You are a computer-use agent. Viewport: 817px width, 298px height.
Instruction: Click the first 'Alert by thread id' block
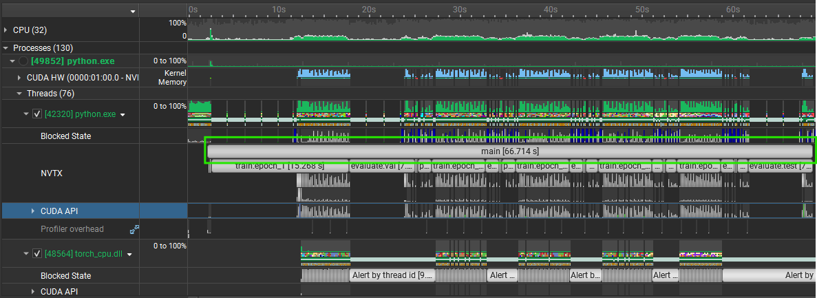click(x=392, y=275)
